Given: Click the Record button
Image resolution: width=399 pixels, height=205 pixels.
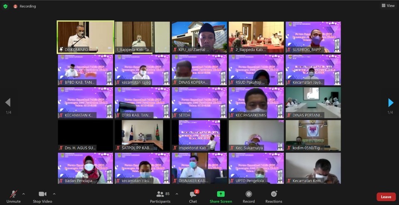Looking at the screenshot, I should 249,197.
